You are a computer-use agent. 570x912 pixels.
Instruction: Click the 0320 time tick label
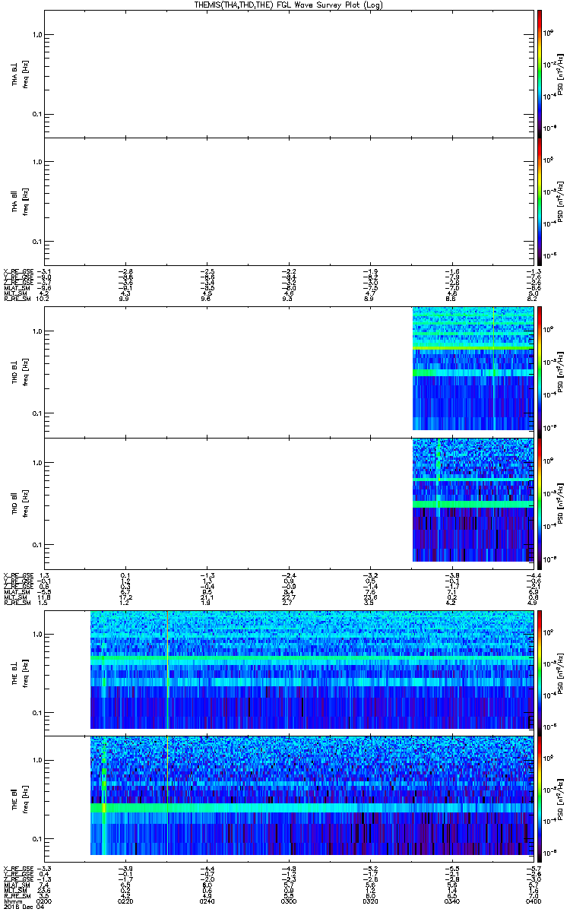(x=370, y=901)
